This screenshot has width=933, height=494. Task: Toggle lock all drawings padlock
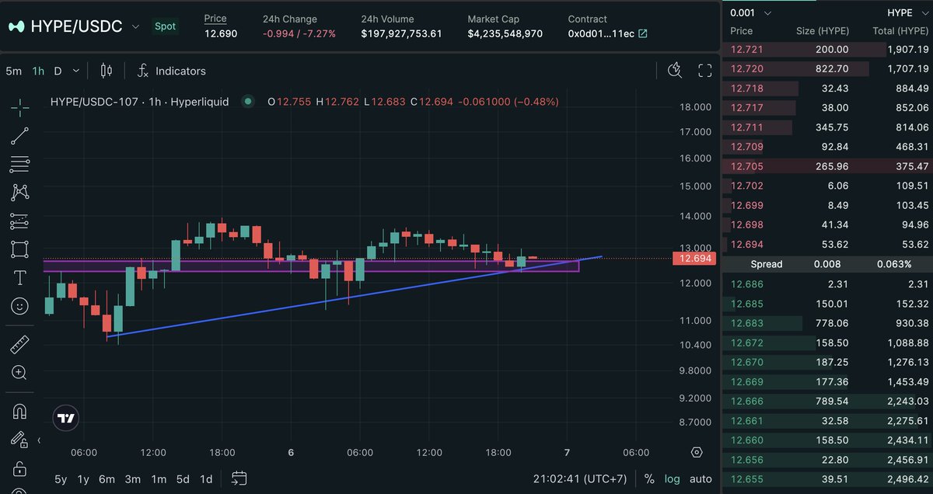click(20, 469)
